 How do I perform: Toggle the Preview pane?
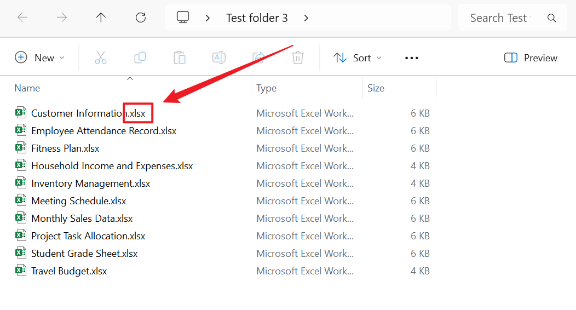coord(531,58)
